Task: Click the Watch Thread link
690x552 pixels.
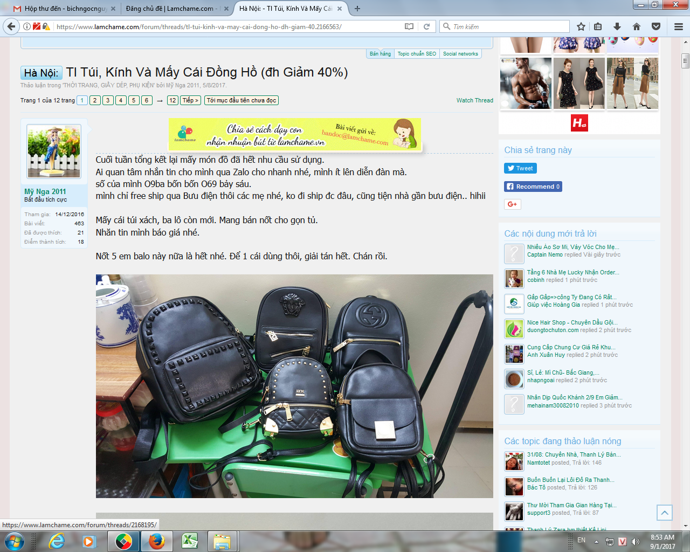Action: point(474,100)
